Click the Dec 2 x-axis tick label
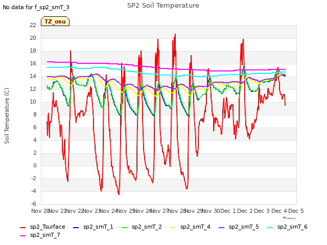The image size is (327, 245). (x=245, y=211)
